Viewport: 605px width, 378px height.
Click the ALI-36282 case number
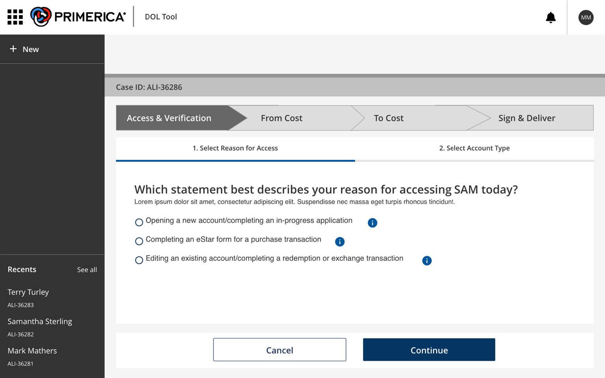click(x=21, y=334)
